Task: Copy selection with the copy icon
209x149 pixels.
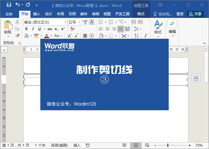Action: click(x=17, y=29)
